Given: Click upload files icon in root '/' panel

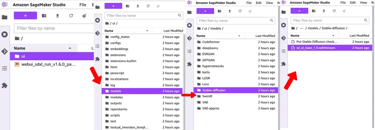Looking at the screenshot, I should pos(57,16).
